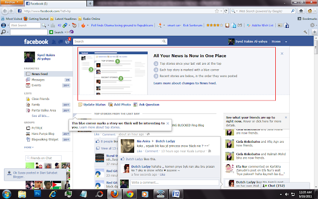This screenshot has width=318, height=199.
Task: Click the wrench settings toolbar icon
Action: (x=305, y=32)
